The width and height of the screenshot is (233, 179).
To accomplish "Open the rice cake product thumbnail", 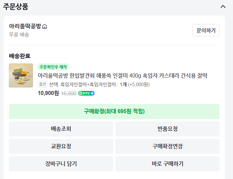I will coord(21,75).
